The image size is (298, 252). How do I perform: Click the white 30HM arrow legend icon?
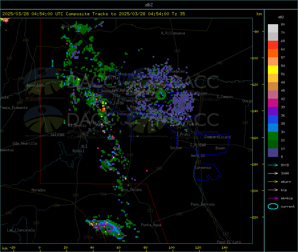(x=273, y=173)
